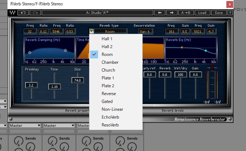Click damping high Ratio field 0.53
This screenshot has width=246, height=151.
coord(70,31)
